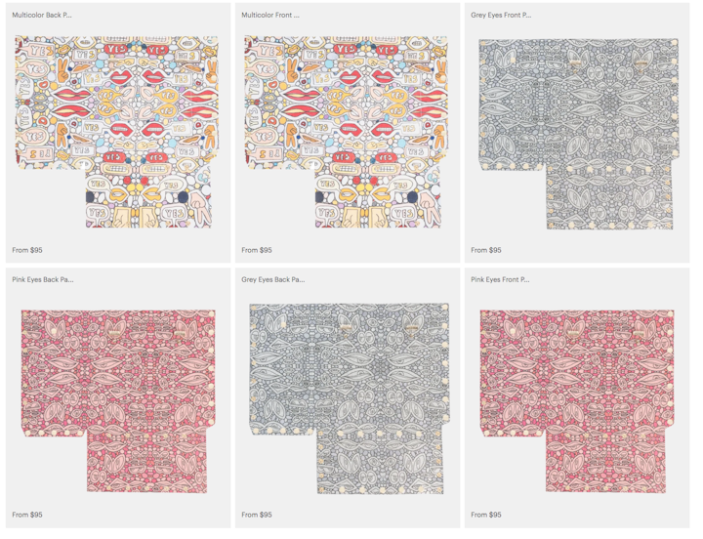
Task: Open the Multicolor Back product image
Action: (x=116, y=132)
